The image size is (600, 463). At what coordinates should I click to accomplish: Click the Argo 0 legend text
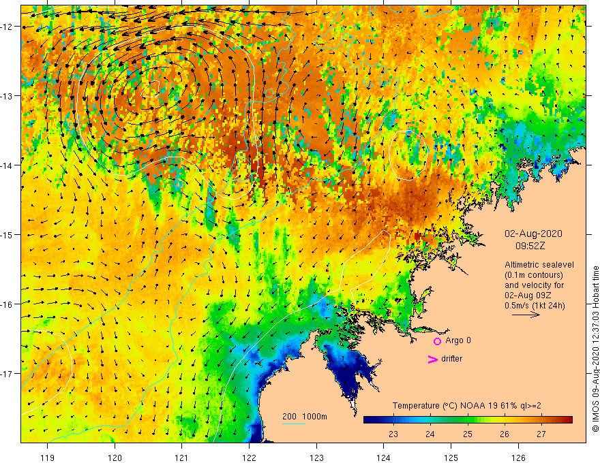(x=458, y=340)
